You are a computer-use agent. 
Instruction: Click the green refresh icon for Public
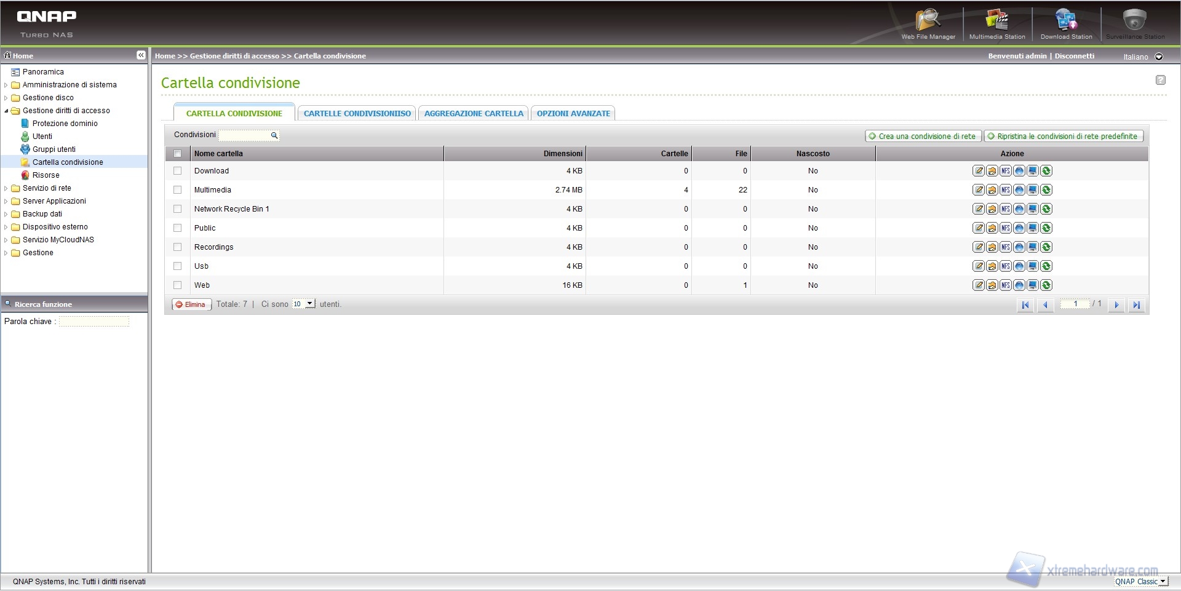click(1046, 228)
